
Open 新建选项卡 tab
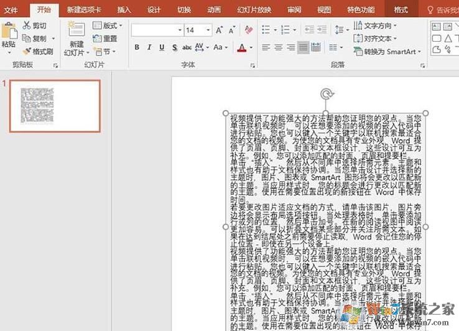tap(84, 10)
